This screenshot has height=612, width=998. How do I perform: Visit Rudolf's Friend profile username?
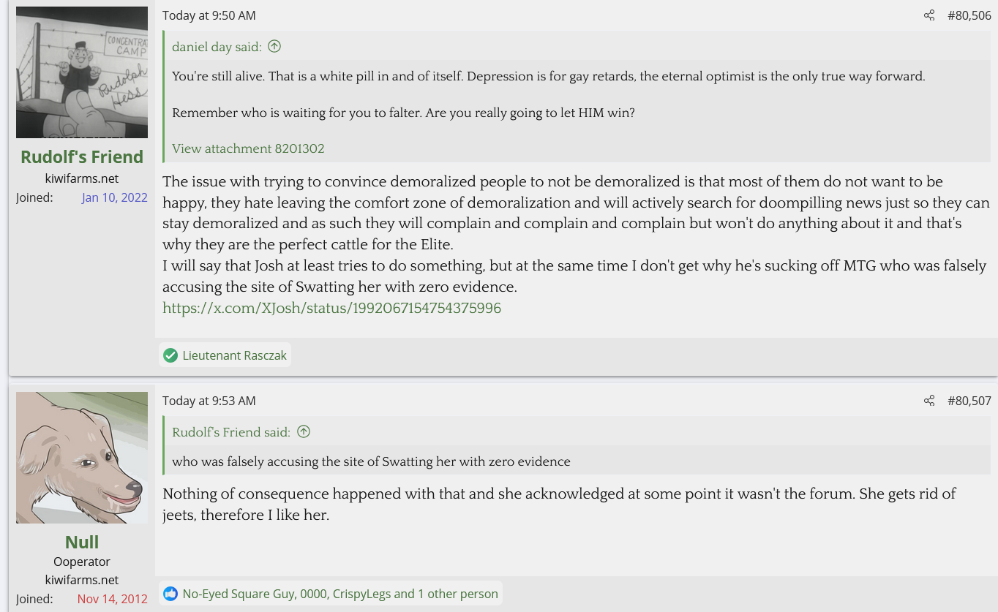pyautogui.click(x=82, y=157)
